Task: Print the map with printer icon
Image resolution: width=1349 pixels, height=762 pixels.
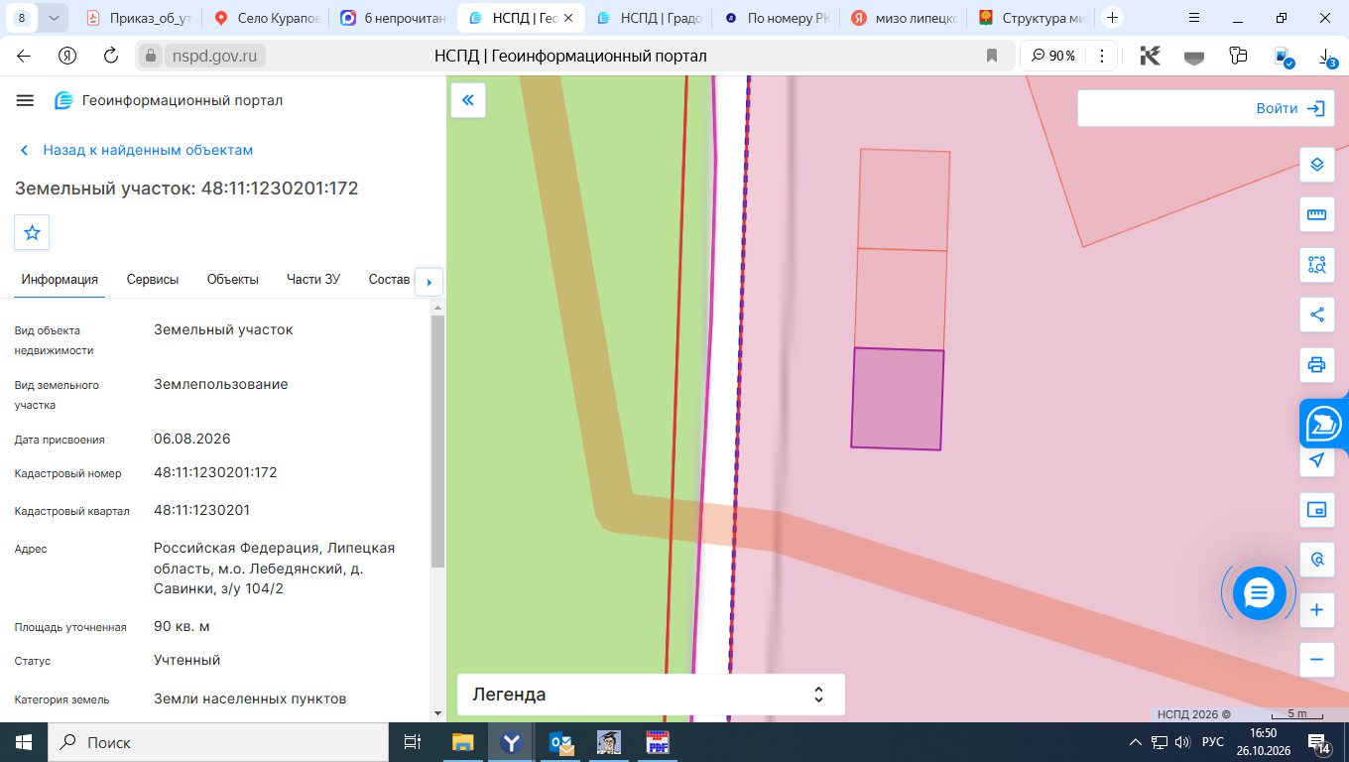Action: (1316, 365)
